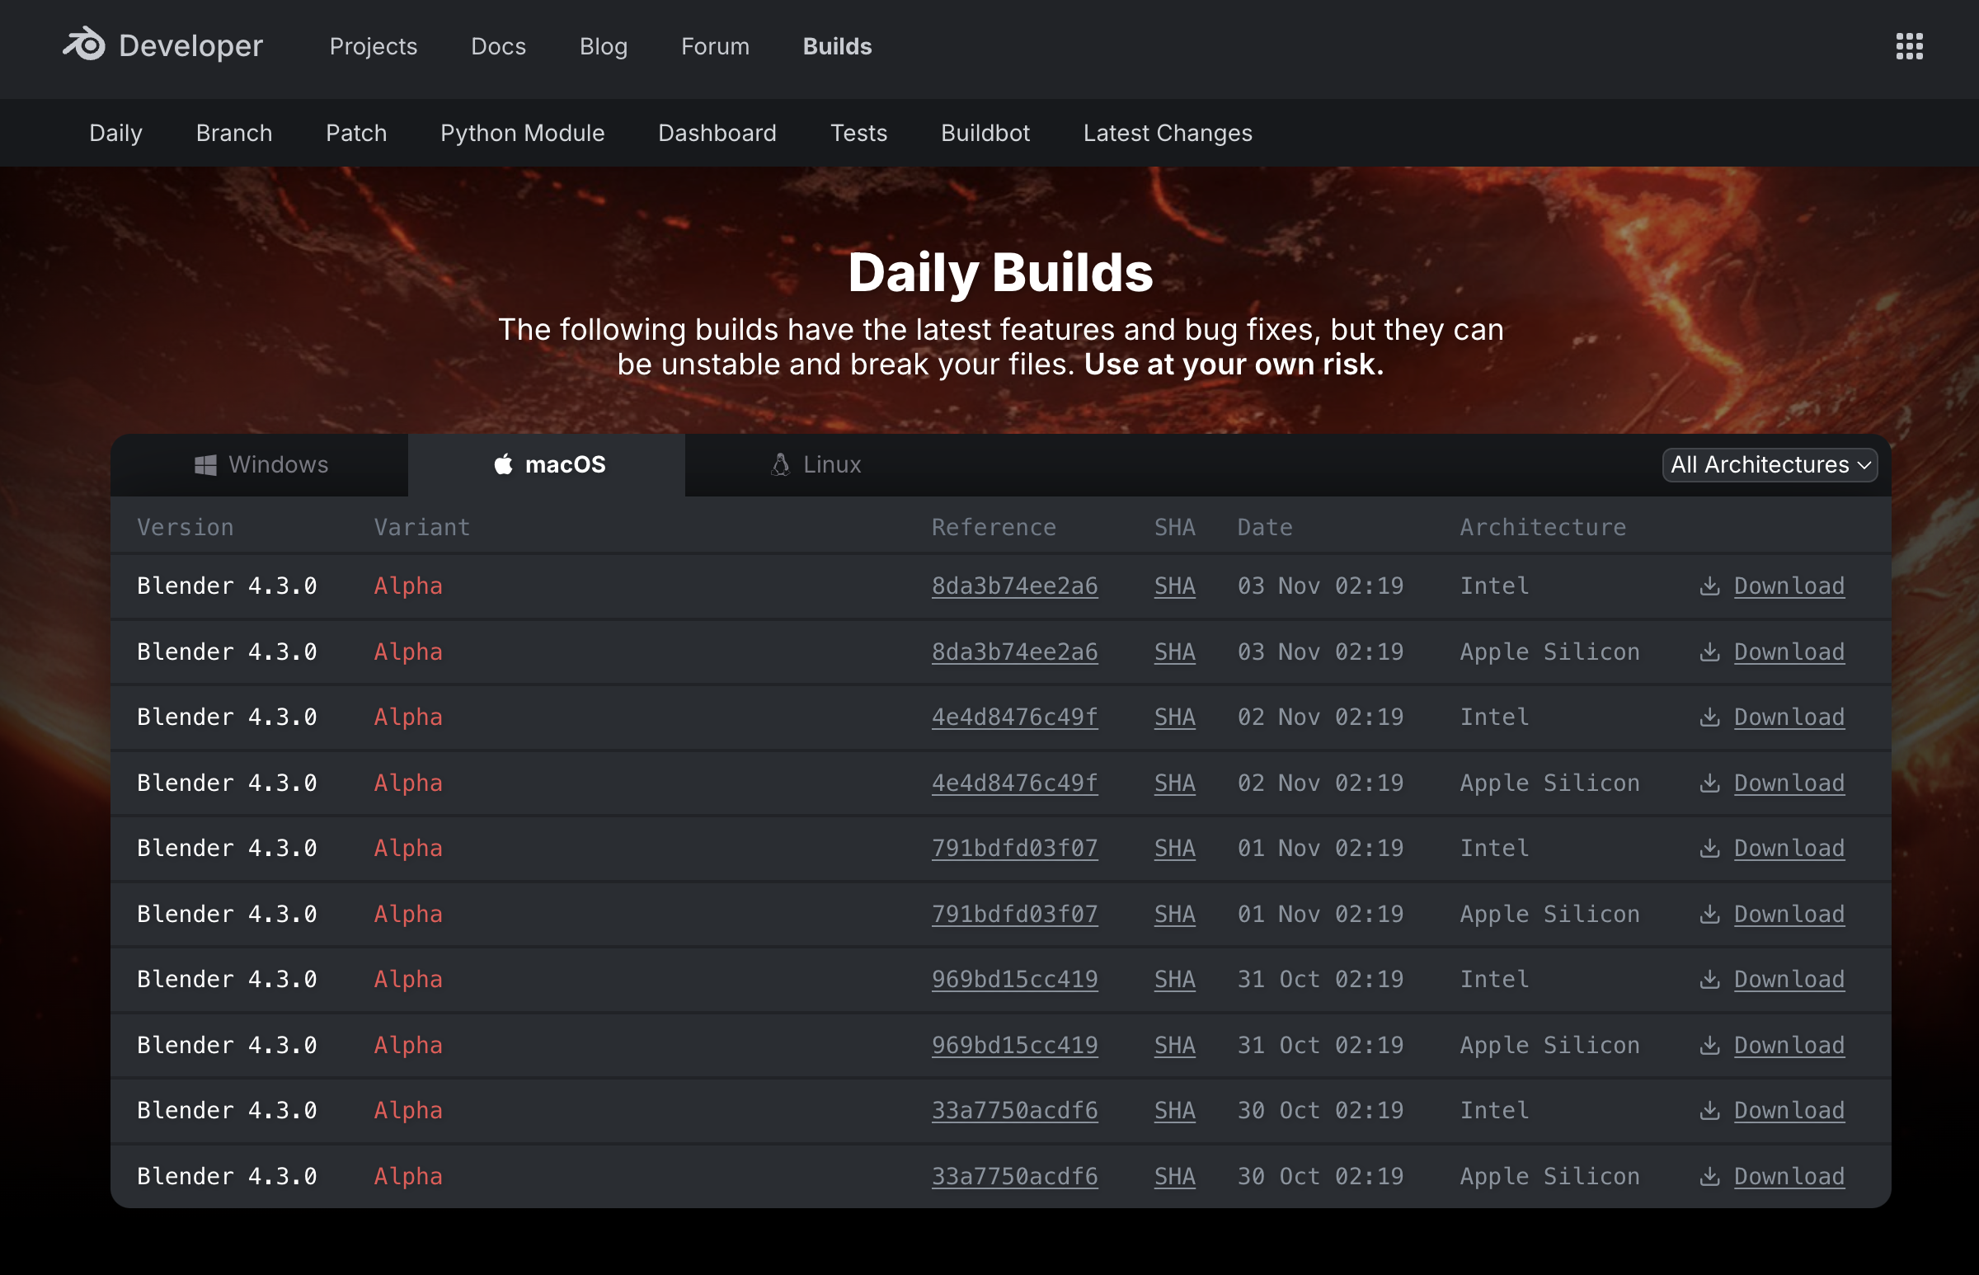The width and height of the screenshot is (1979, 1275).
Task: Click SHA link for 31 Oct Apple Silicon build
Action: (x=1174, y=1046)
